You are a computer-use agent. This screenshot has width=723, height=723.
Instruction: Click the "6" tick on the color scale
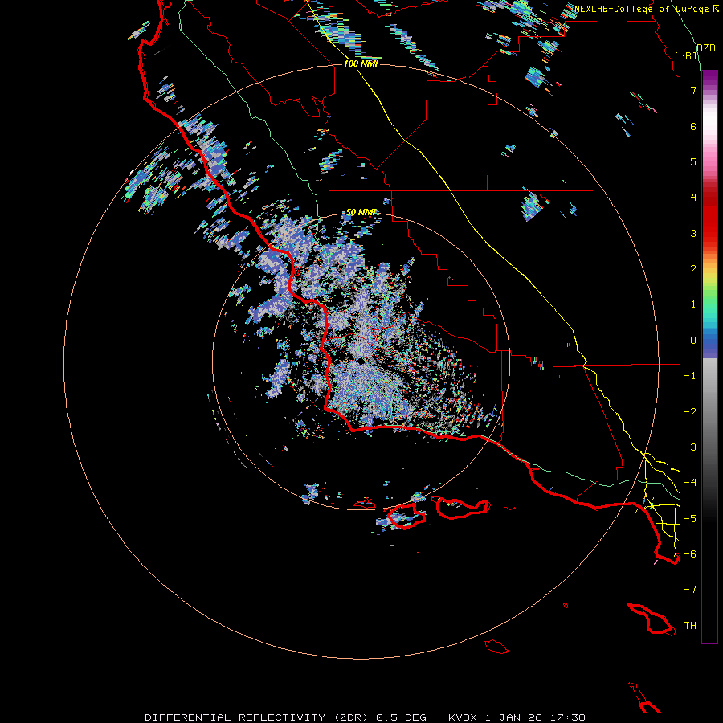[x=693, y=126]
